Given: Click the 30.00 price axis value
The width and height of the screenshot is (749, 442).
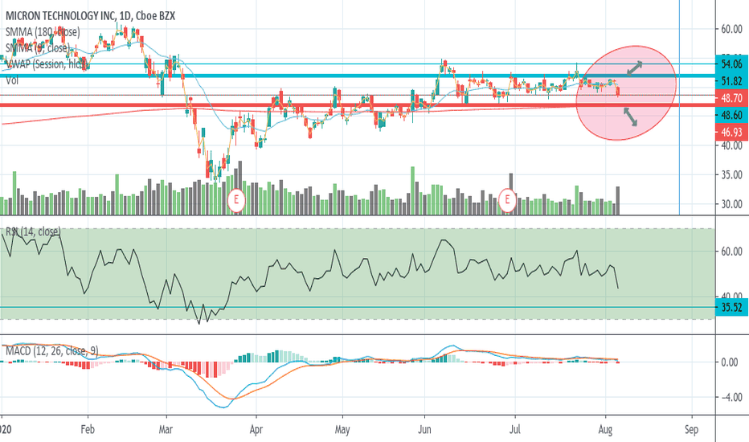Looking at the screenshot, I should [731, 204].
